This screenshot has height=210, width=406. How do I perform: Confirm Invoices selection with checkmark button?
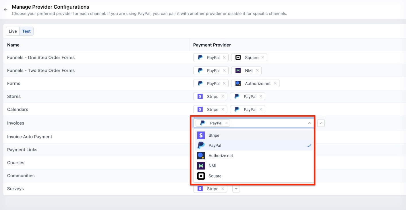[x=321, y=123]
